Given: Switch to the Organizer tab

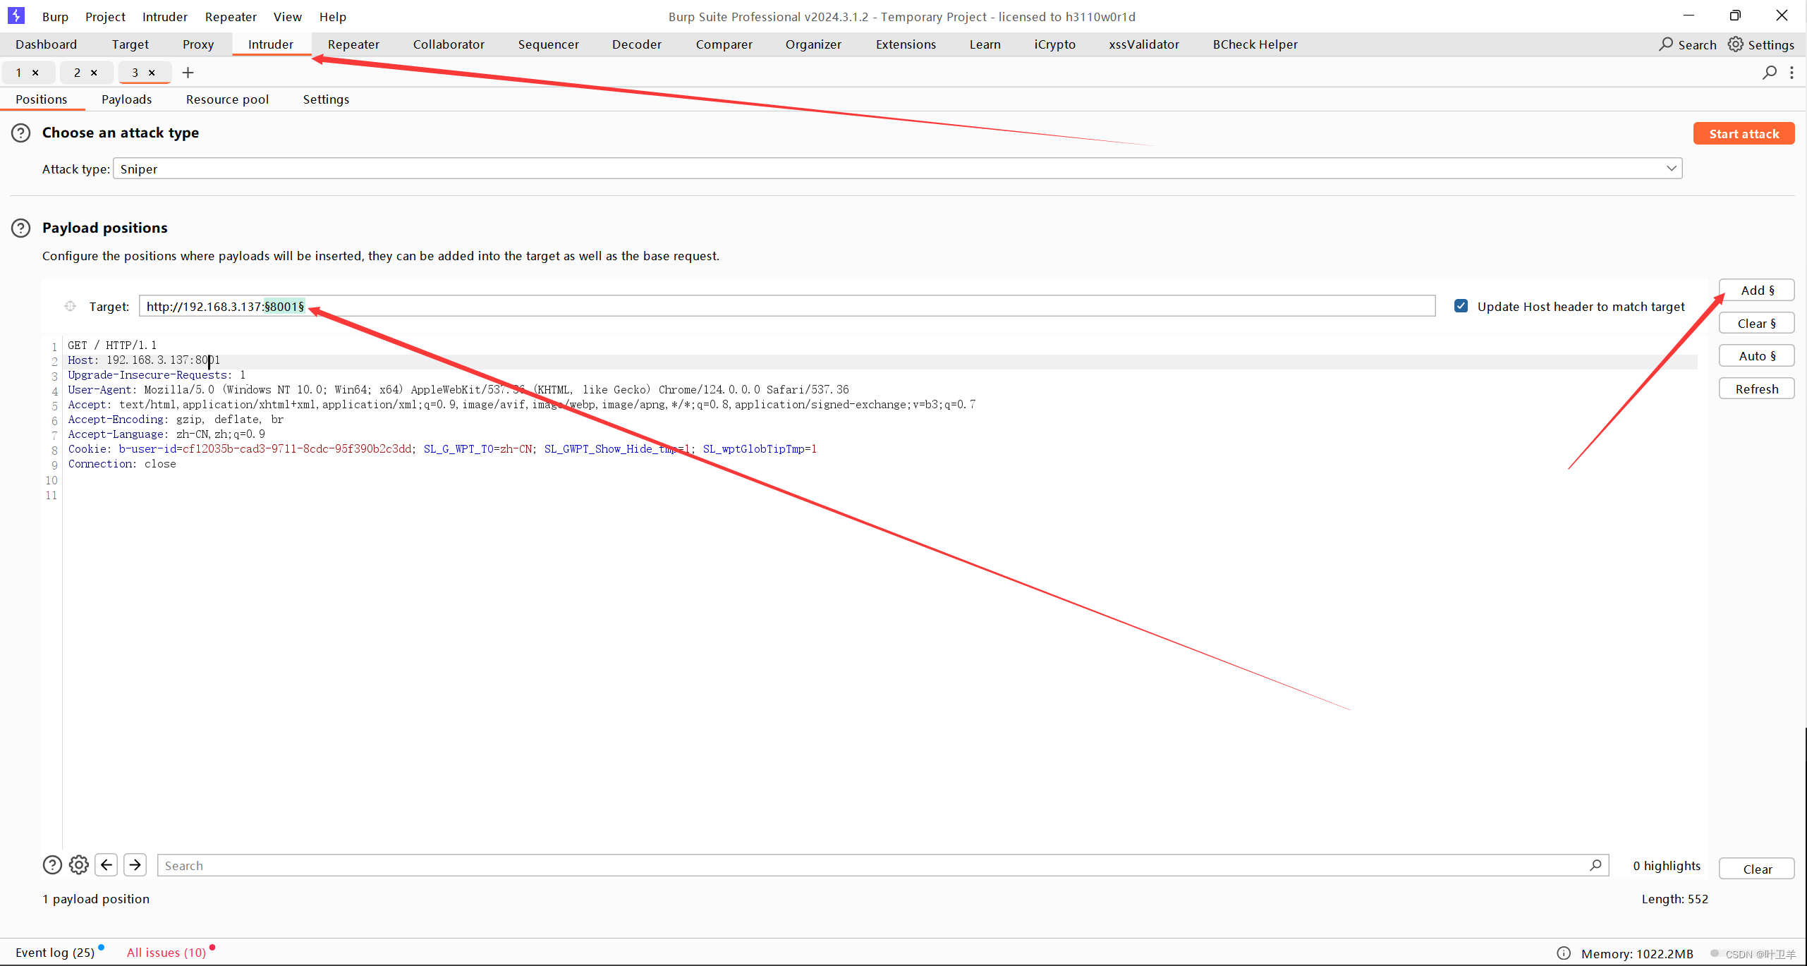Looking at the screenshot, I should pos(813,44).
